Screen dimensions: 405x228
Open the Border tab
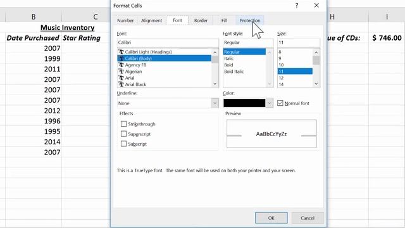tap(201, 20)
